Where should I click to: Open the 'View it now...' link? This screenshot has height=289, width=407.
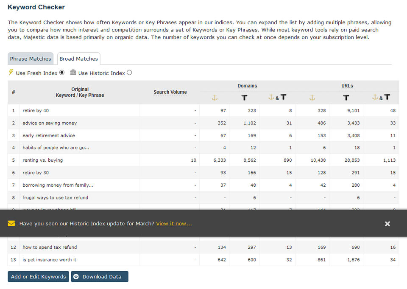(x=174, y=224)
